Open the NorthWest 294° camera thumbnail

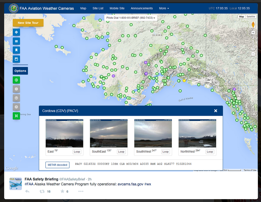(197, 133)
